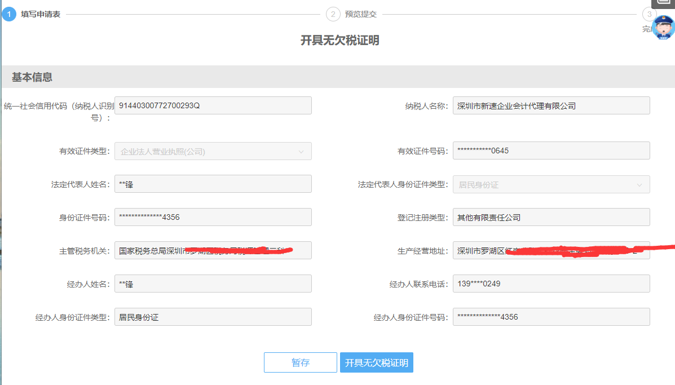Click the 基本信息 section header
This screenshot has width=675, height=385.
coord(32,77)
